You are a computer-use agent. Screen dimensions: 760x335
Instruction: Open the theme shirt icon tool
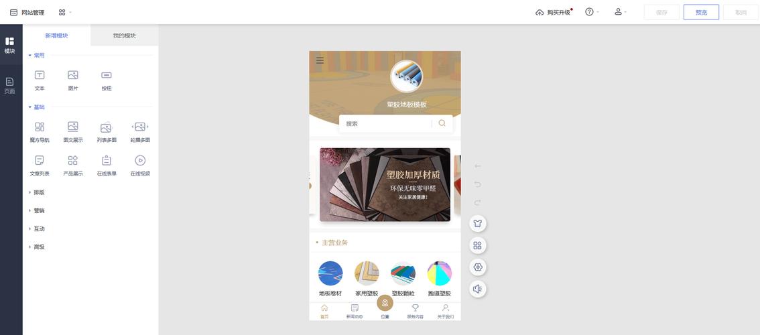[477, 224]
